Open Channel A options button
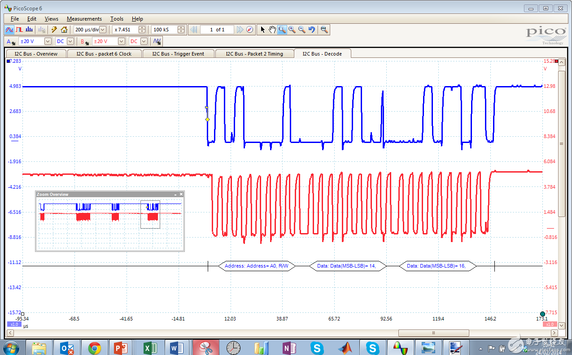 (11, 41)
